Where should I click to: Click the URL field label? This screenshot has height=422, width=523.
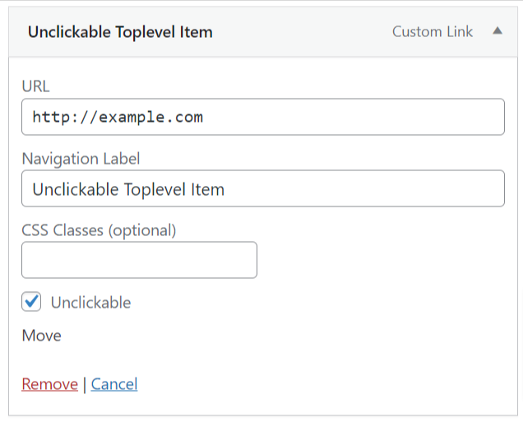[36, 87]
